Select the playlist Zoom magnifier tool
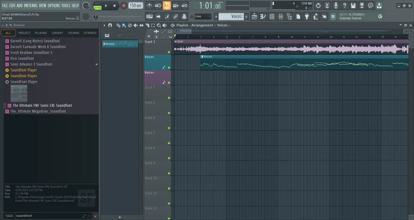The image size is (414, 220). [x=159, y=25]
